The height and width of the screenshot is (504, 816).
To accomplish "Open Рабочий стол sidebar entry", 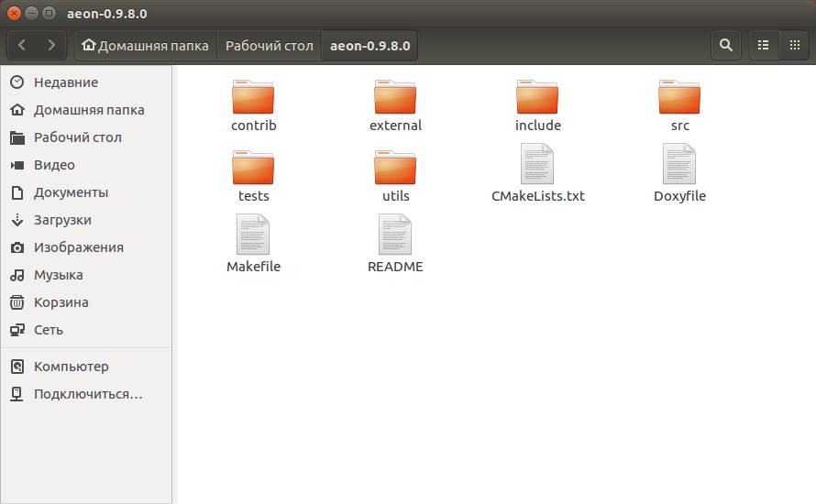I will pos(86,137).
